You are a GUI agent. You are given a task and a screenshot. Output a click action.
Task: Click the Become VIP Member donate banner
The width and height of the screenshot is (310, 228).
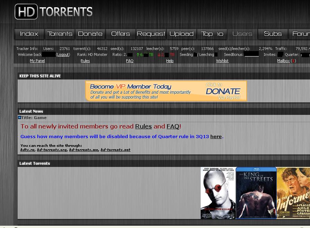pyautogui.click(x=166, y=91)
